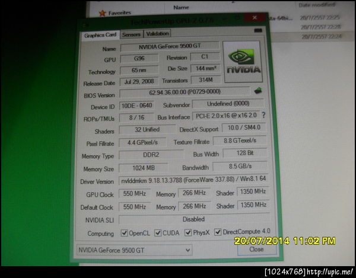Click the Pixel Fillrate field 4.4 GPixel/s
The image size is (356, 278).
tap(142, 142)
